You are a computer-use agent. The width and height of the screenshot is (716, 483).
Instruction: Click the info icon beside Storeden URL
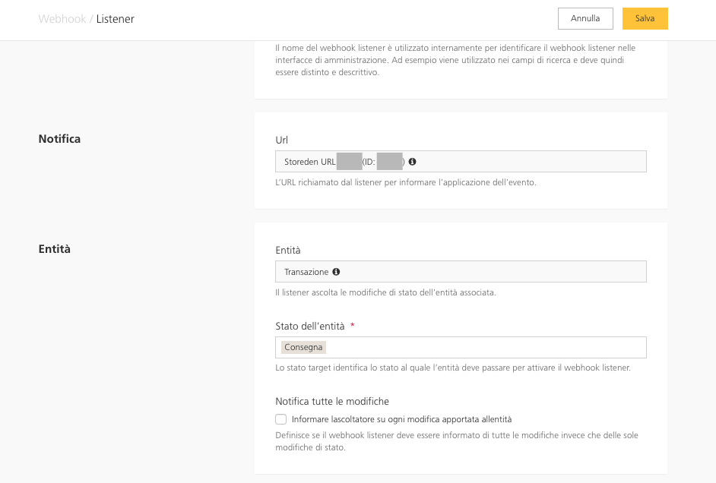tap(412, 162)
